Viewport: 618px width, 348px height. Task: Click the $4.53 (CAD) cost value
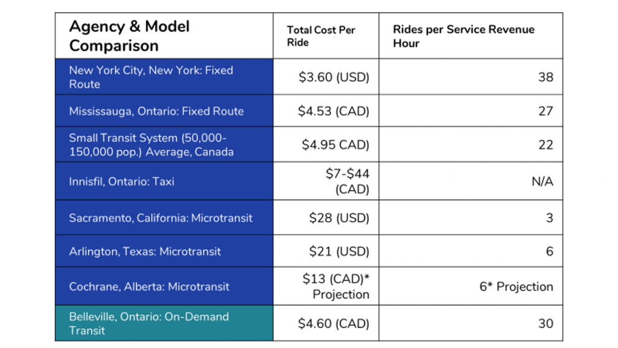(x=334, y=111)
